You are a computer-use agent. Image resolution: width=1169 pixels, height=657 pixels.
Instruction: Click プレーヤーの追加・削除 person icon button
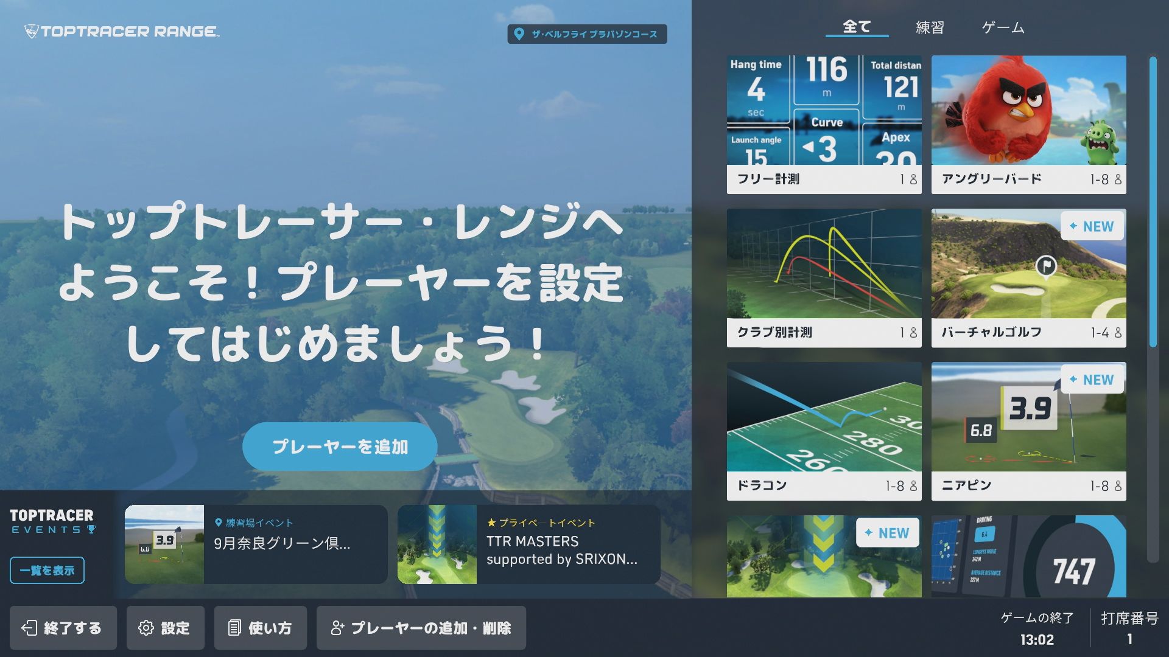point(421,628)
